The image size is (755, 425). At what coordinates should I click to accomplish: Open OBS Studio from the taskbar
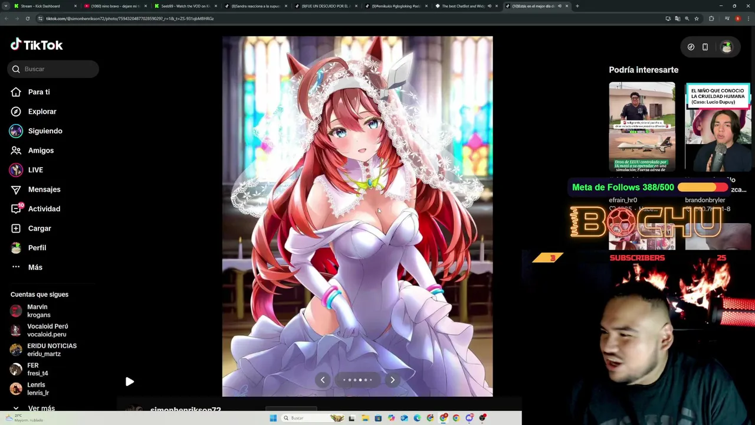point(482,418)
